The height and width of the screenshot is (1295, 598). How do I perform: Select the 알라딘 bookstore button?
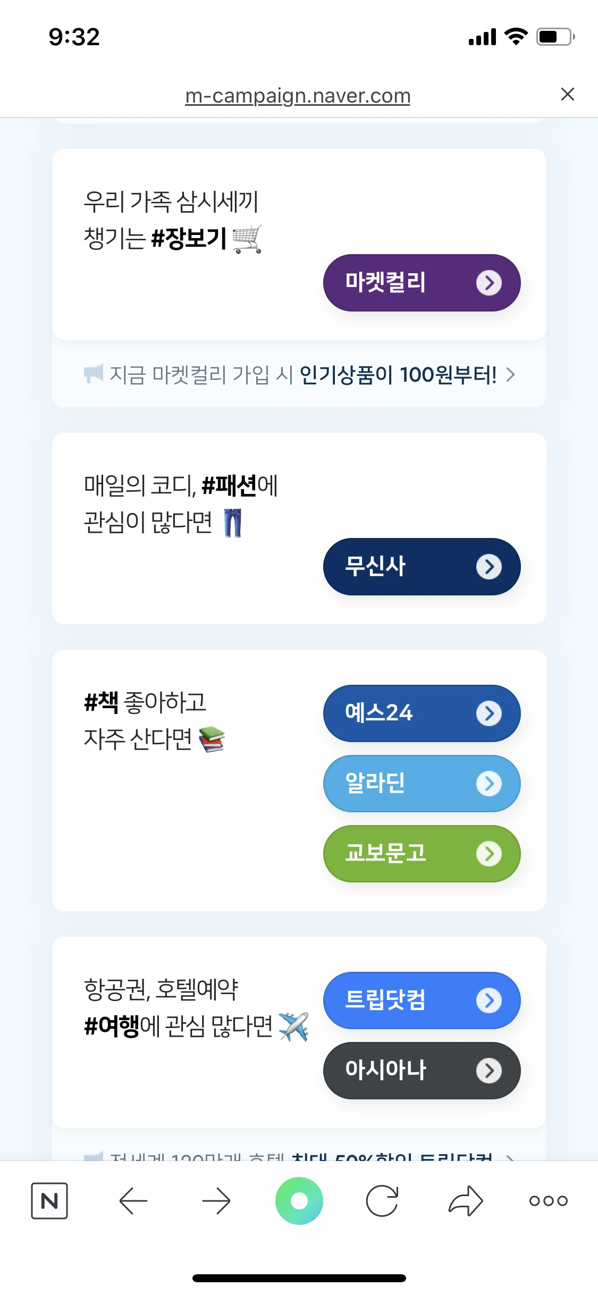click(422, 783)
